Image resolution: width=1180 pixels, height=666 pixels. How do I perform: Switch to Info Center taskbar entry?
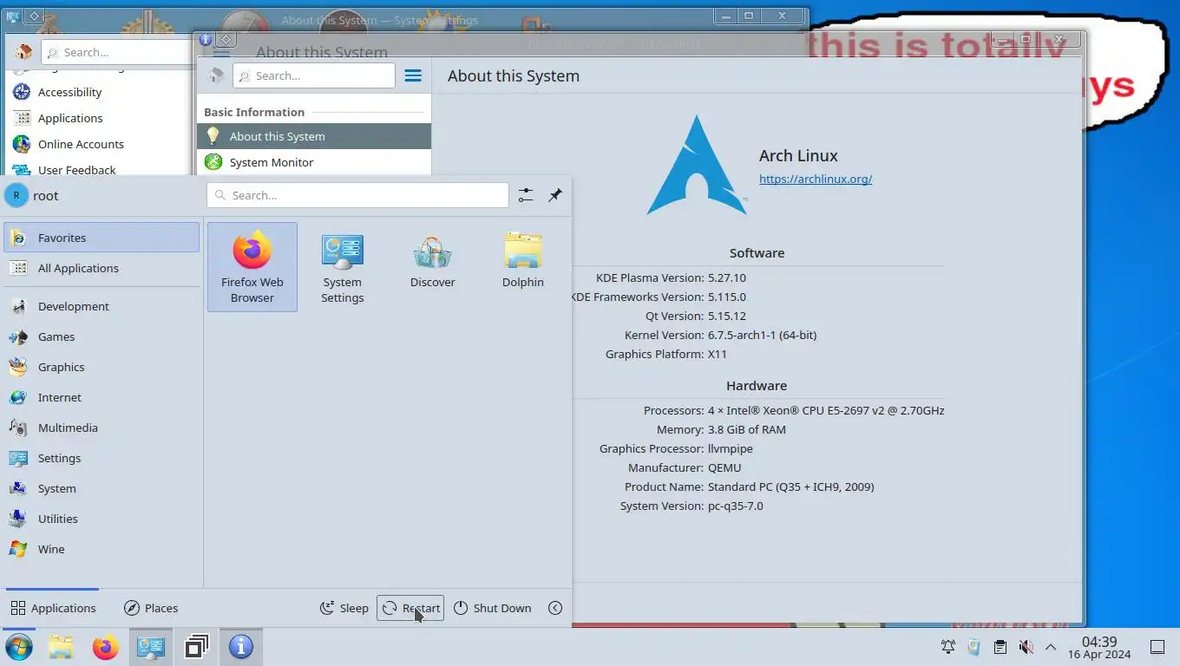tap(241, 647)
